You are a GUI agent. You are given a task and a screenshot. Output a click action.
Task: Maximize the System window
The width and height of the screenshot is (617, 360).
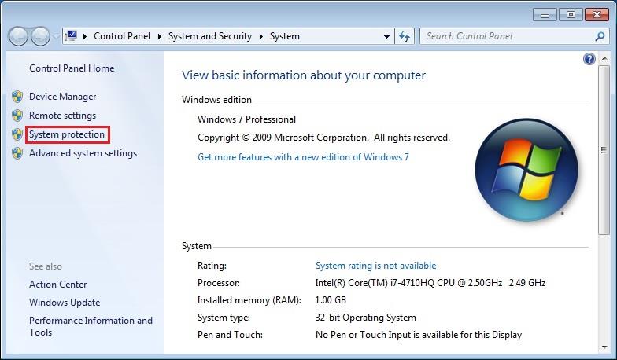tap(571, 15)
